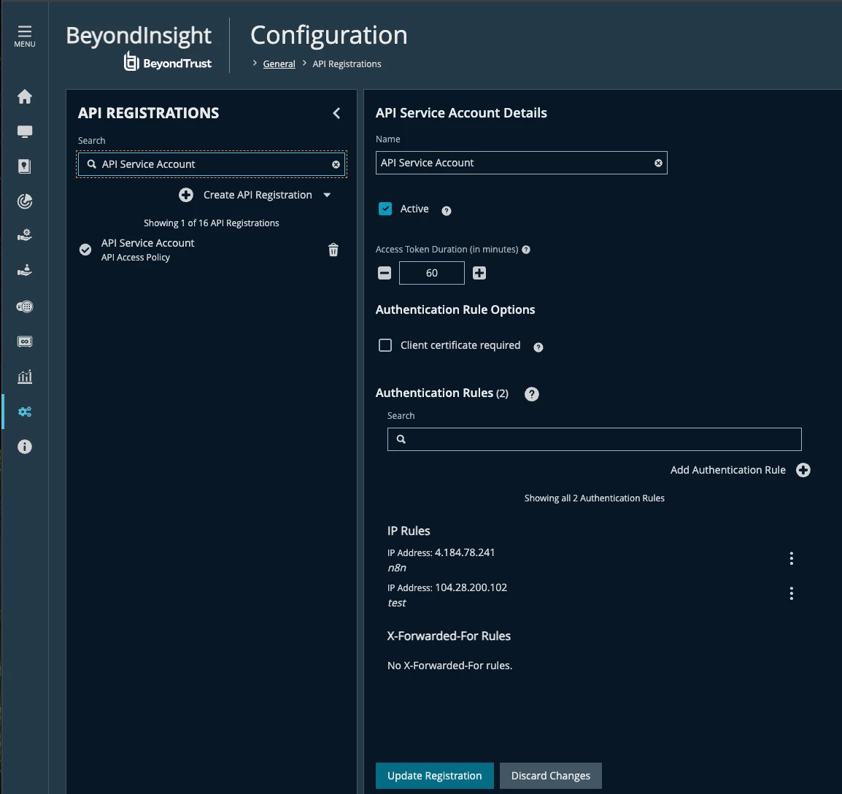Click 'Showing 1 of 16 API Registrations'
This screenshot has width=842, height=794.
212,223
